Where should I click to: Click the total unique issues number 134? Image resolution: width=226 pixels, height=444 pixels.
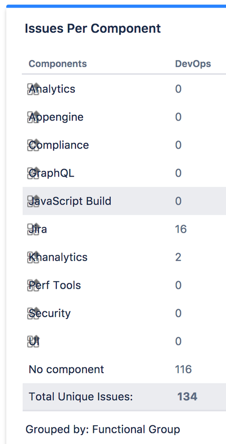click(x=187, y=397)
